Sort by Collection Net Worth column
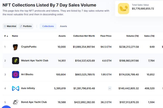 click(84, 36)
